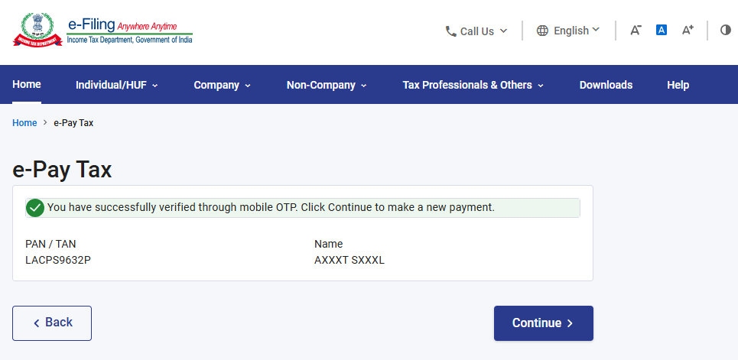Image resolution: width=738 pixels, height=360 pixels.
Task: Expand the Non-Company menu
Action: (x=327, y=85)
